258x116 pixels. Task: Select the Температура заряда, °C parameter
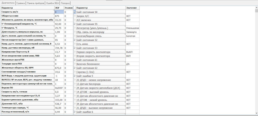point(28,108)
